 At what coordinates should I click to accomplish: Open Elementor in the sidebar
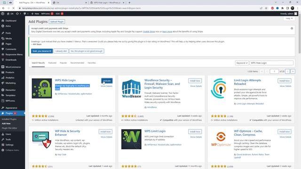[x=10, y=90]
